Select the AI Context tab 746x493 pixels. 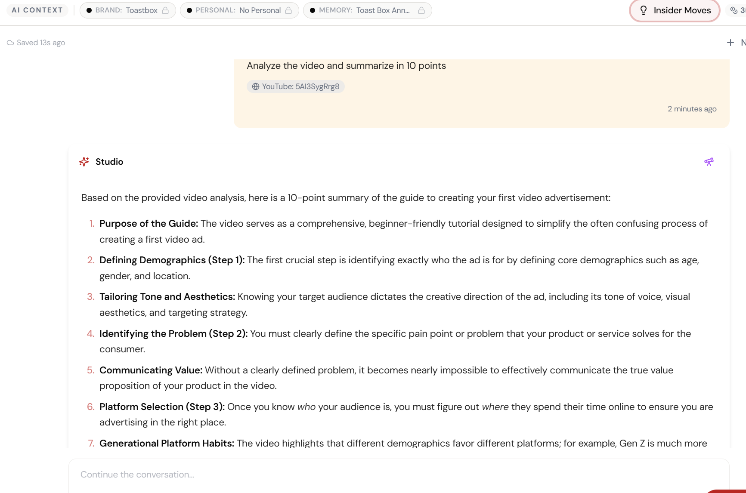point(37,10)
